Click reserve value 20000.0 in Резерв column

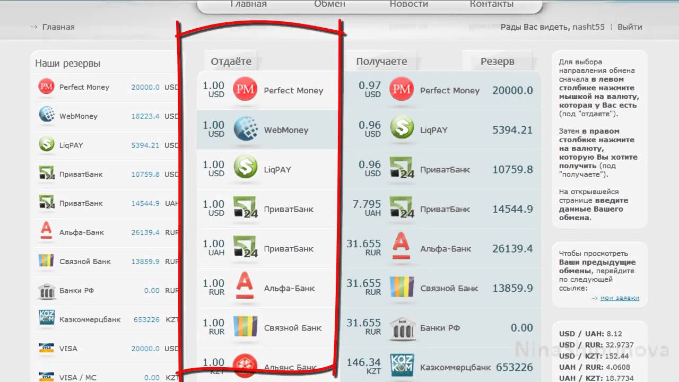(512, 90)
